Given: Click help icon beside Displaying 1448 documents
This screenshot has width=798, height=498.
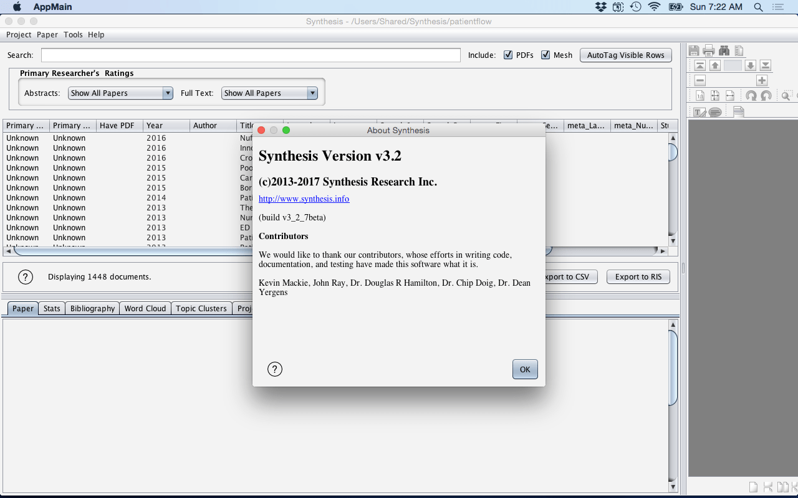Looking at the screenshot, I should coord(25,277).
